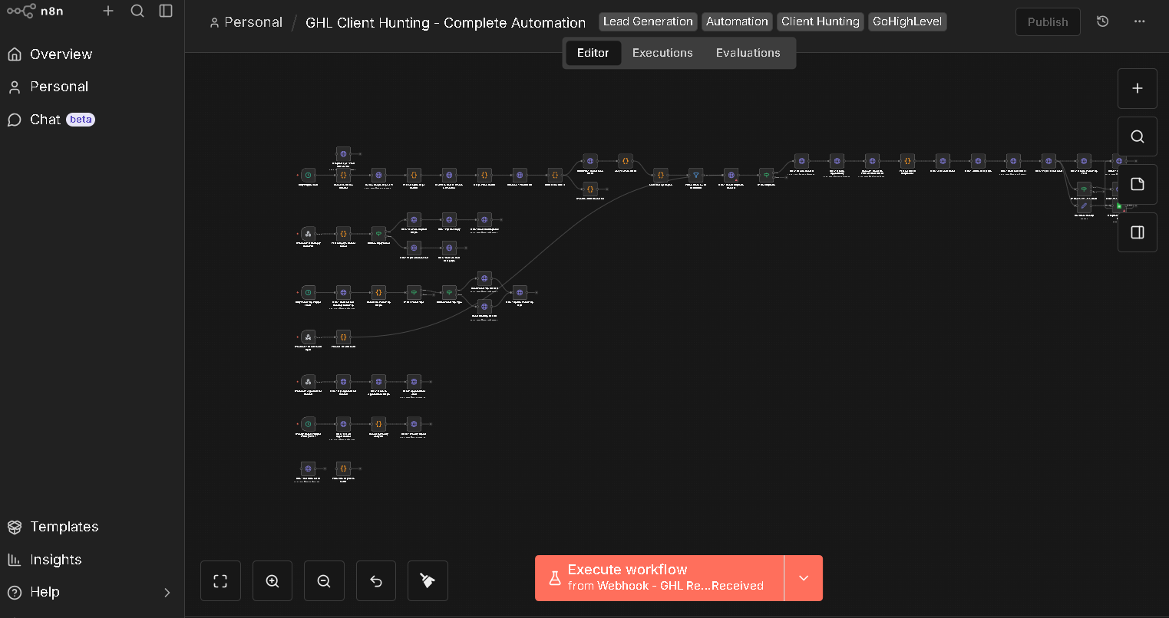Switch to the Editor tab
The width and height of the screenshot is (1169, 618).
593,53
